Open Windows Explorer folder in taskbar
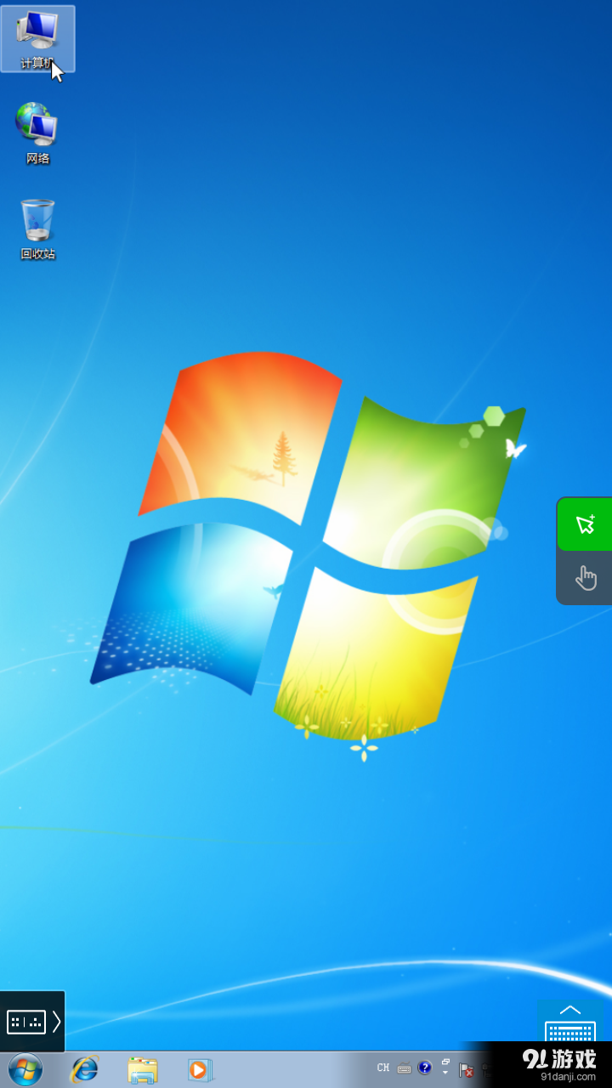Image resolution: width=612 pixels, height=1088 pixels. coord(142,1068)
